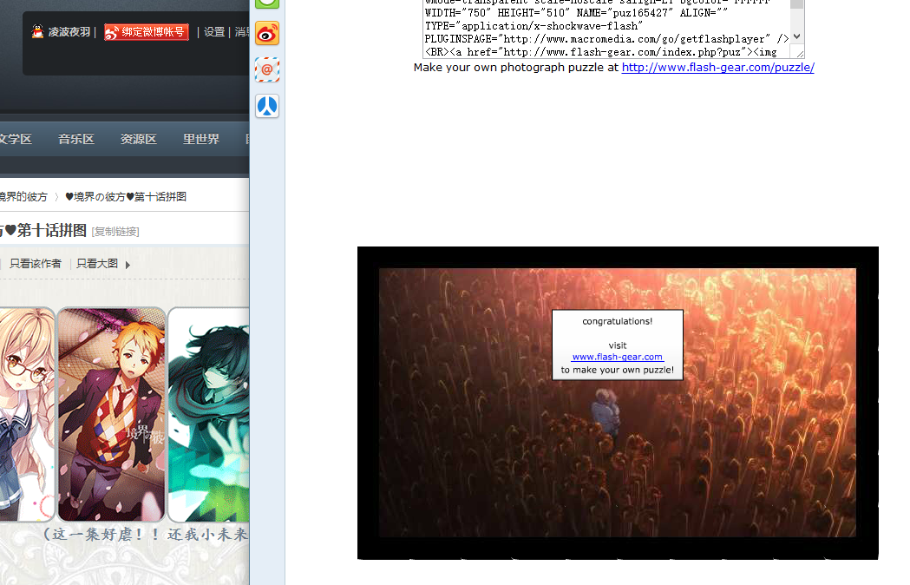Expand the arrow next to 只看大图
Image resolution: width=910 pixels, height=585 pixels.
pyautogui.click(x=128, y=265)
